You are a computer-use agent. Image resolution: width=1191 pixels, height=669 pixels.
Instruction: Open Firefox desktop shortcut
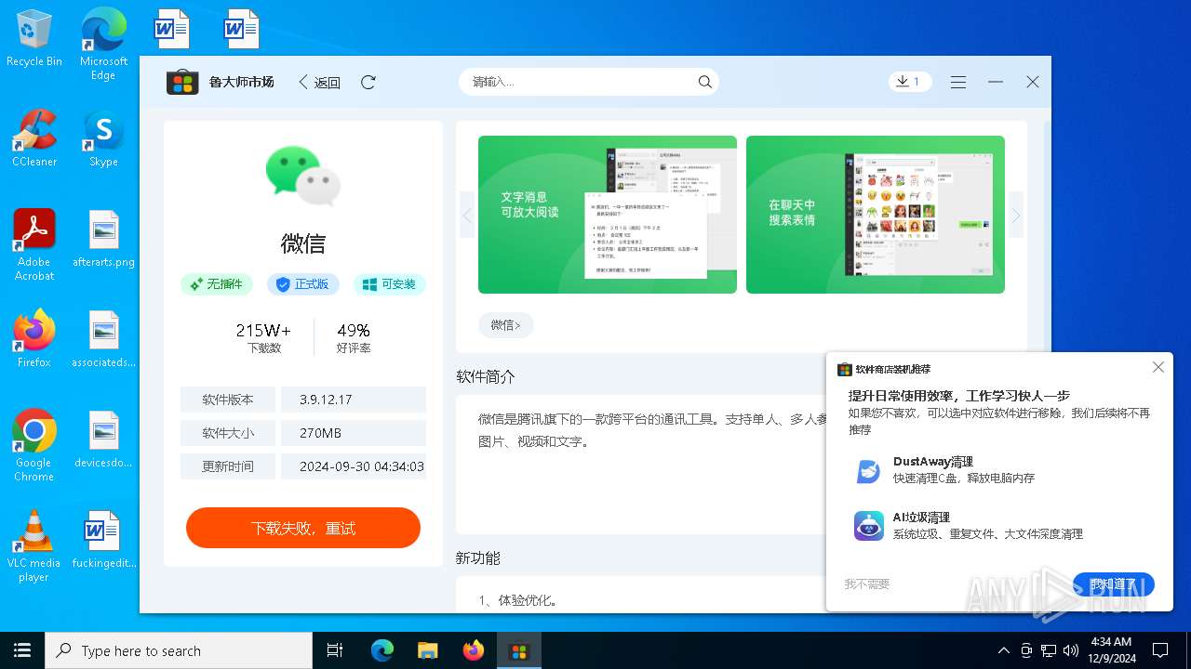(34, 339)
